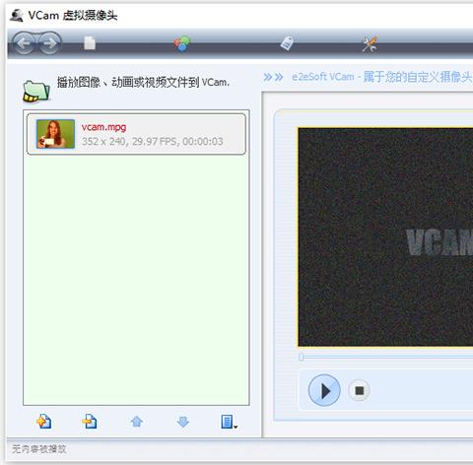Click the VCam webcam title bar icon

click(x=16, y=16)
